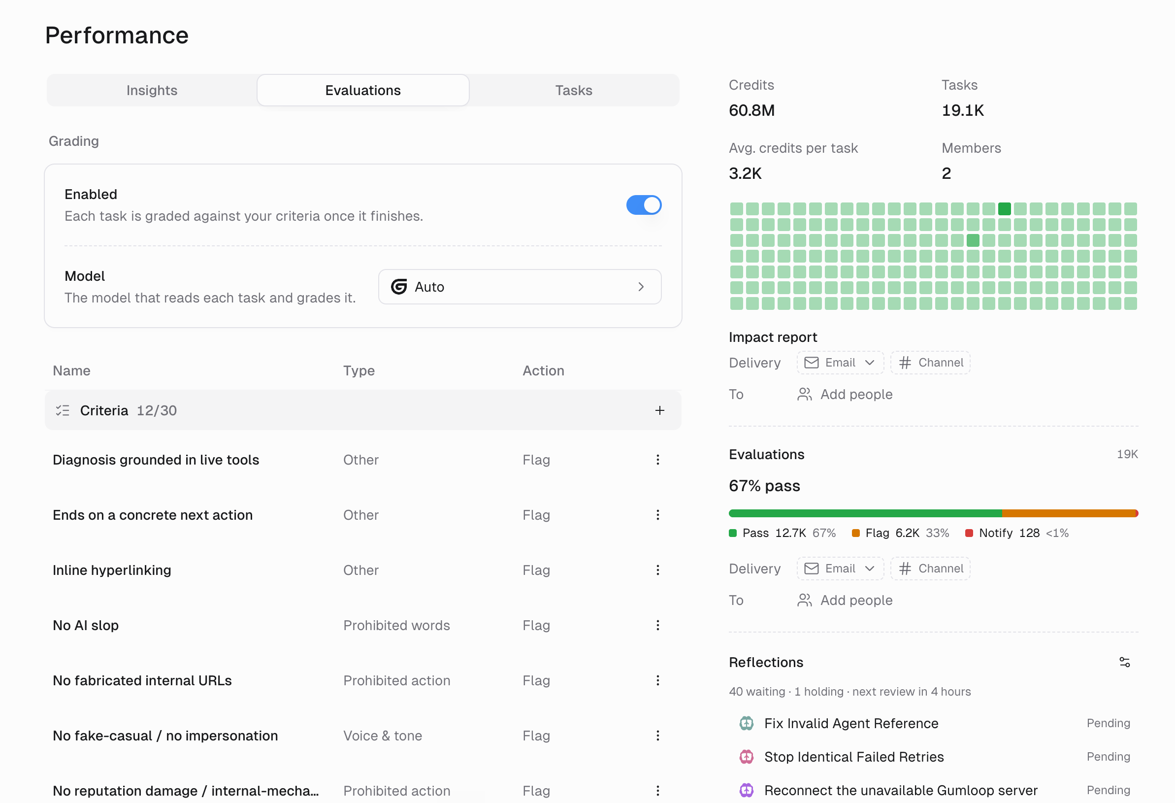
Task: Select the Evaluations tab
Action: click(362, 91)
